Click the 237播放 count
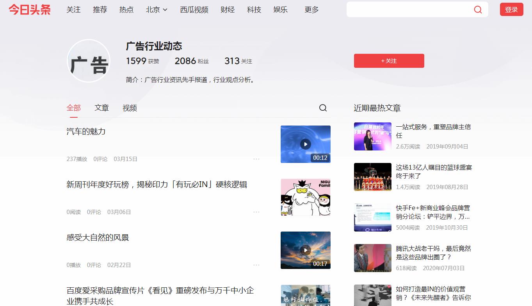The height and width of the screenshot is (306, 532). point(77,159)
